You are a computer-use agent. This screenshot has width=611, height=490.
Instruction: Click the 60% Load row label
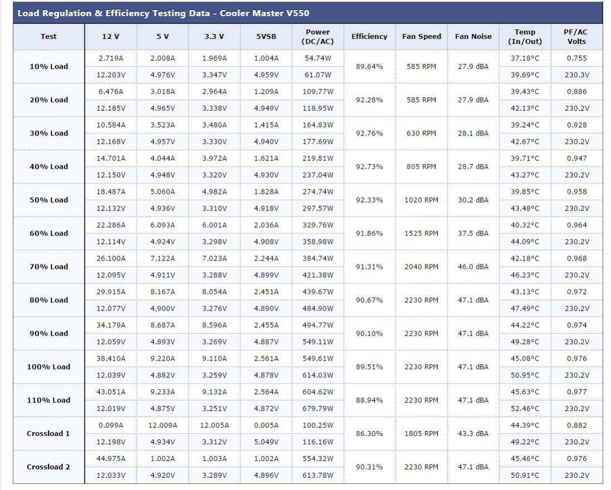pyautogui.click(x=49, y=233)
